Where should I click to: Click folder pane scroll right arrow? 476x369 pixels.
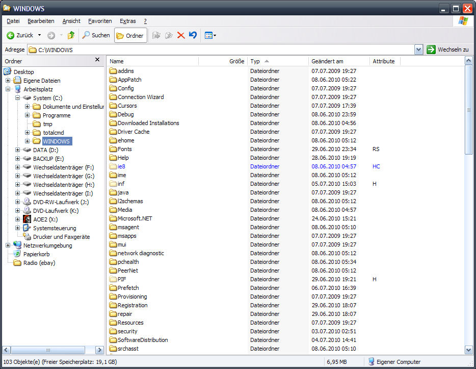point(99,350)
